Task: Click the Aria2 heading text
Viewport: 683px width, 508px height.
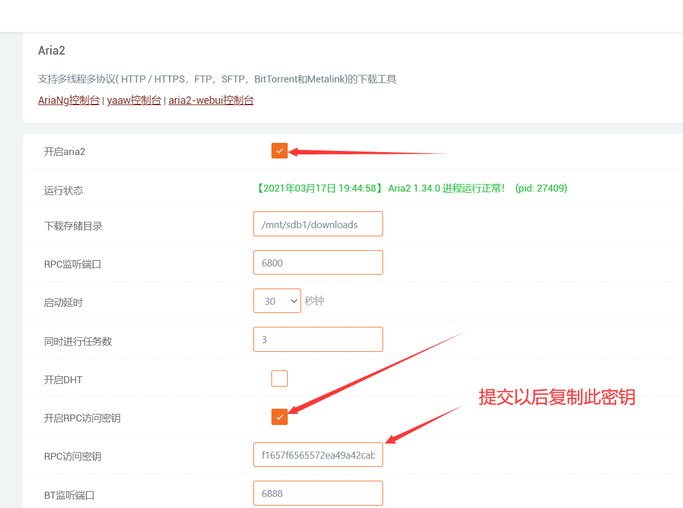Action: (x=51, y=51)
